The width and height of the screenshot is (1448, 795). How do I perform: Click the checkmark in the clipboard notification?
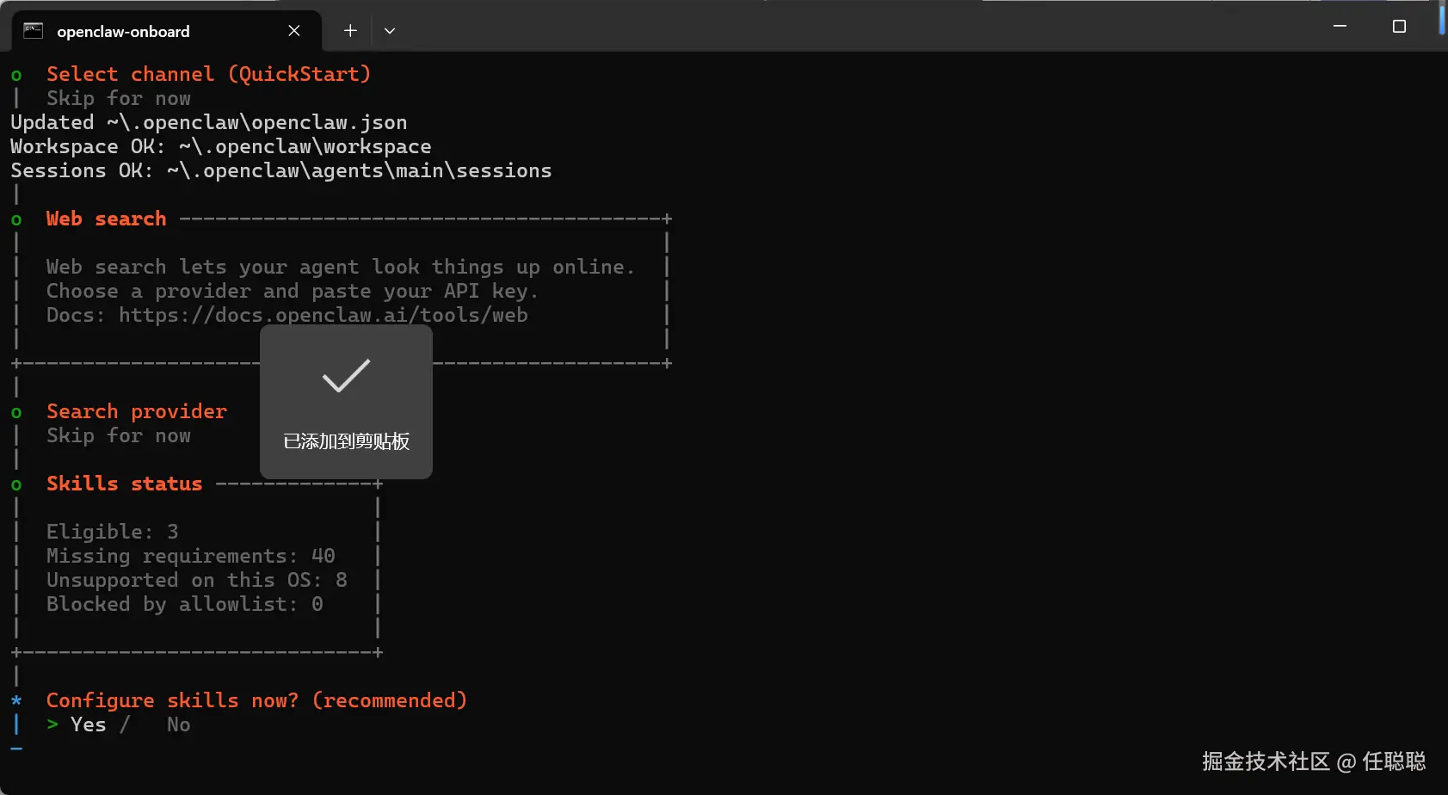(346, 376)
